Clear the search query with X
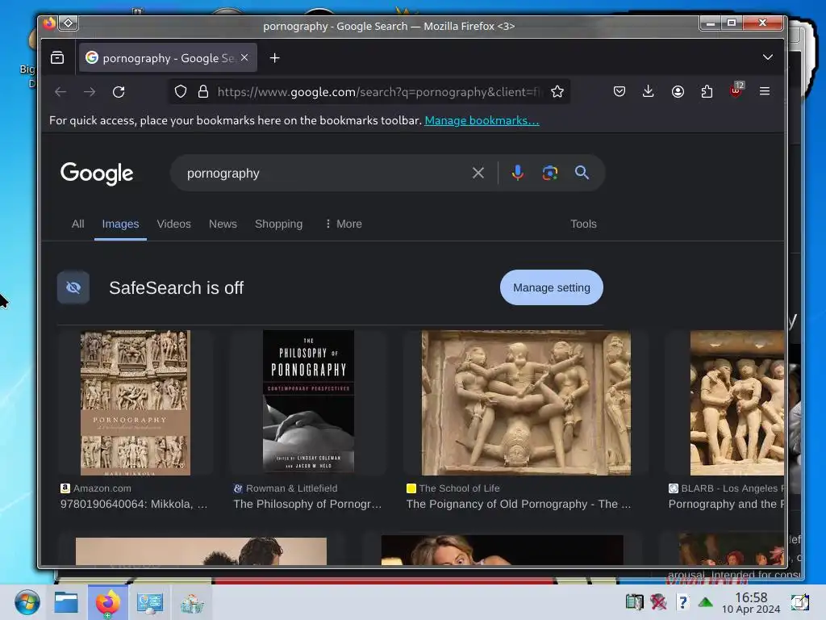This screenshot has height=620, width=826. pos(478,173)
